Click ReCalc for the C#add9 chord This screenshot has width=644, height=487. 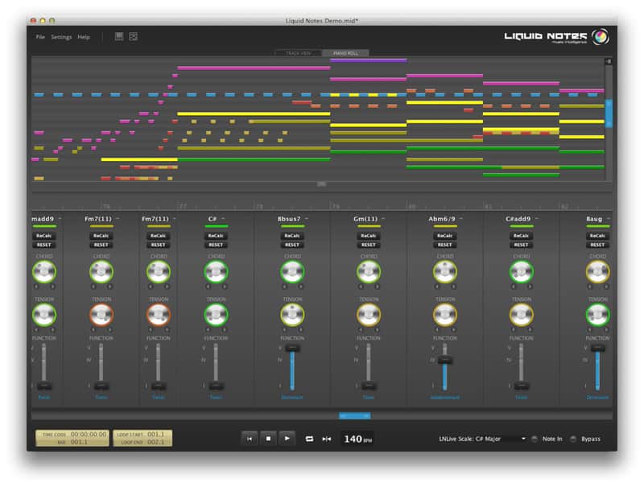(521, 236)
